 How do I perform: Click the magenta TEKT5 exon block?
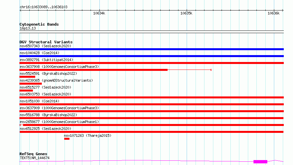[x=260, y=162]
